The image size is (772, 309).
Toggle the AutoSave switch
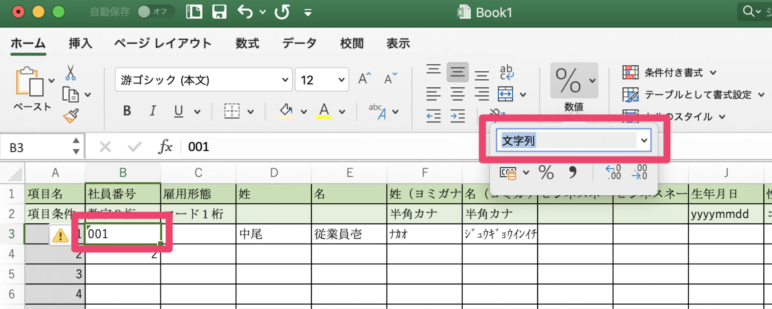(156, 12)
